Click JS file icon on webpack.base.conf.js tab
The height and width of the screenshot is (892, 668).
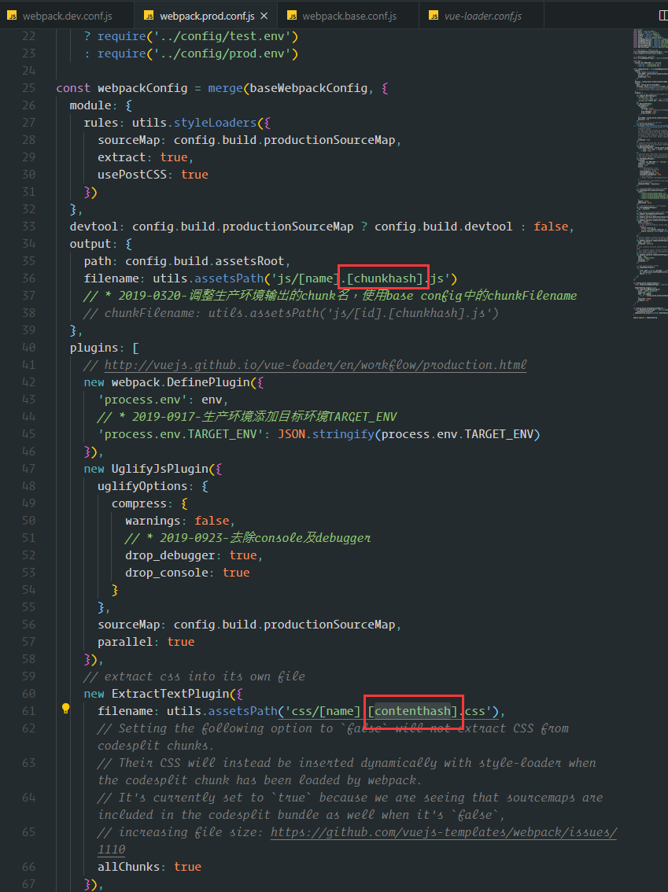[292, 16]
